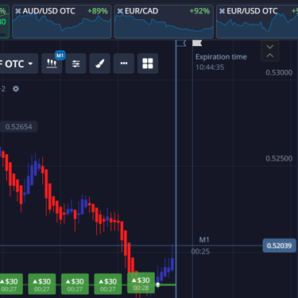Click the up chevron on chart scale control
The width and height of the screenshot is (298, 298).
point(270,56)
